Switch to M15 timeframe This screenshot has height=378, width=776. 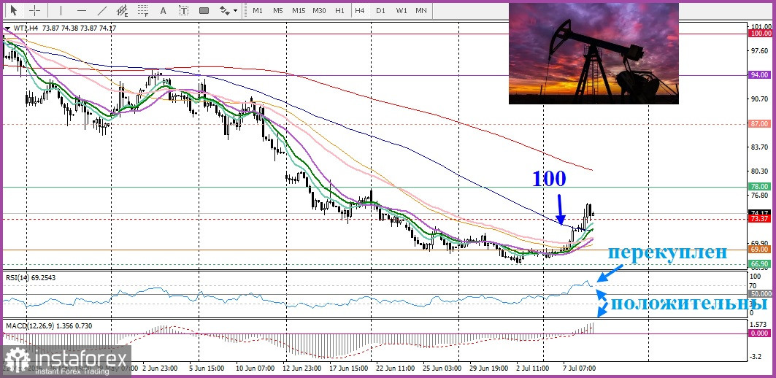point(299,10)
